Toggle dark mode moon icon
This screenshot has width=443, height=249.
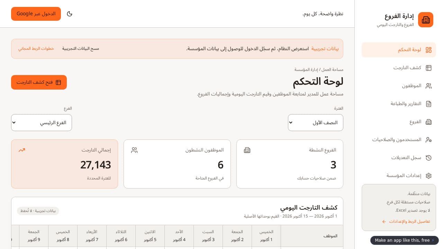pyautogui.click(x=70, y=14)
